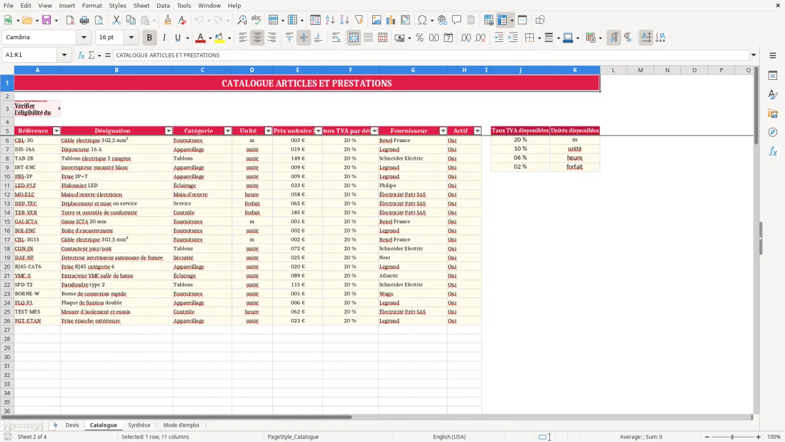Toggle merge and center cells
Image resolution: width=785 pixels, height=442 pixels.
coord(354,38)
